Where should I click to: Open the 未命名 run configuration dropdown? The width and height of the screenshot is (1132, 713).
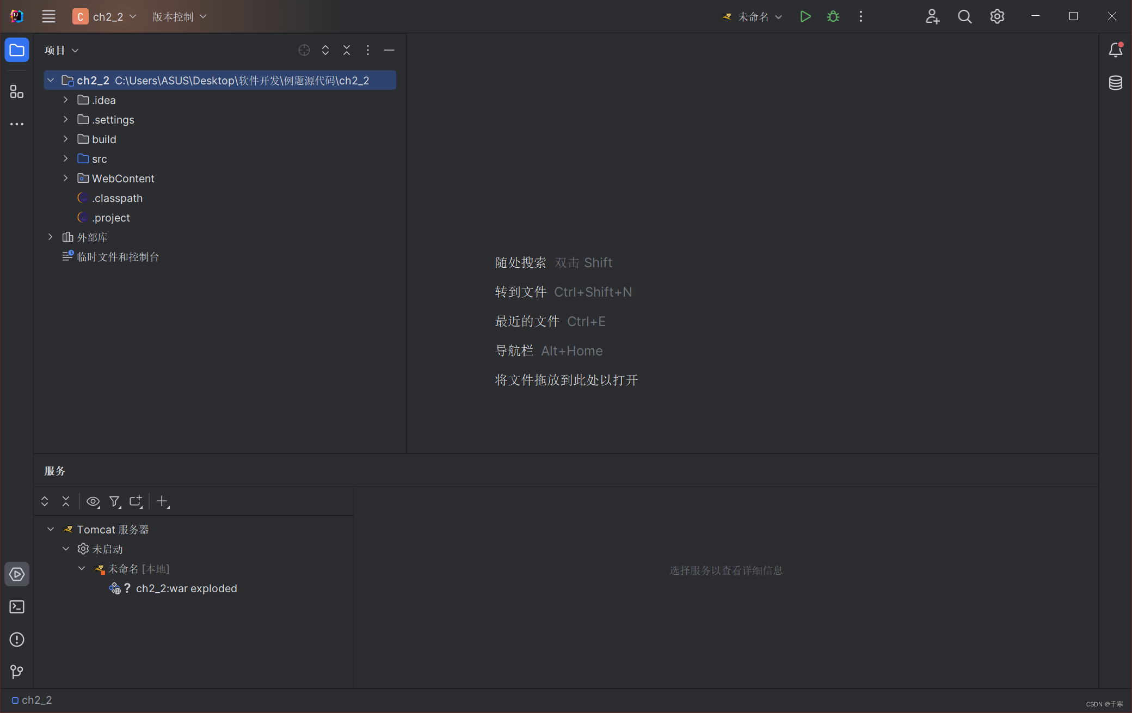[753, 17]
